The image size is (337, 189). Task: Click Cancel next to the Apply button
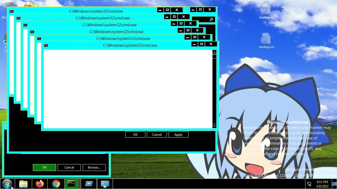pyautogui.click(x=157, y=135)
